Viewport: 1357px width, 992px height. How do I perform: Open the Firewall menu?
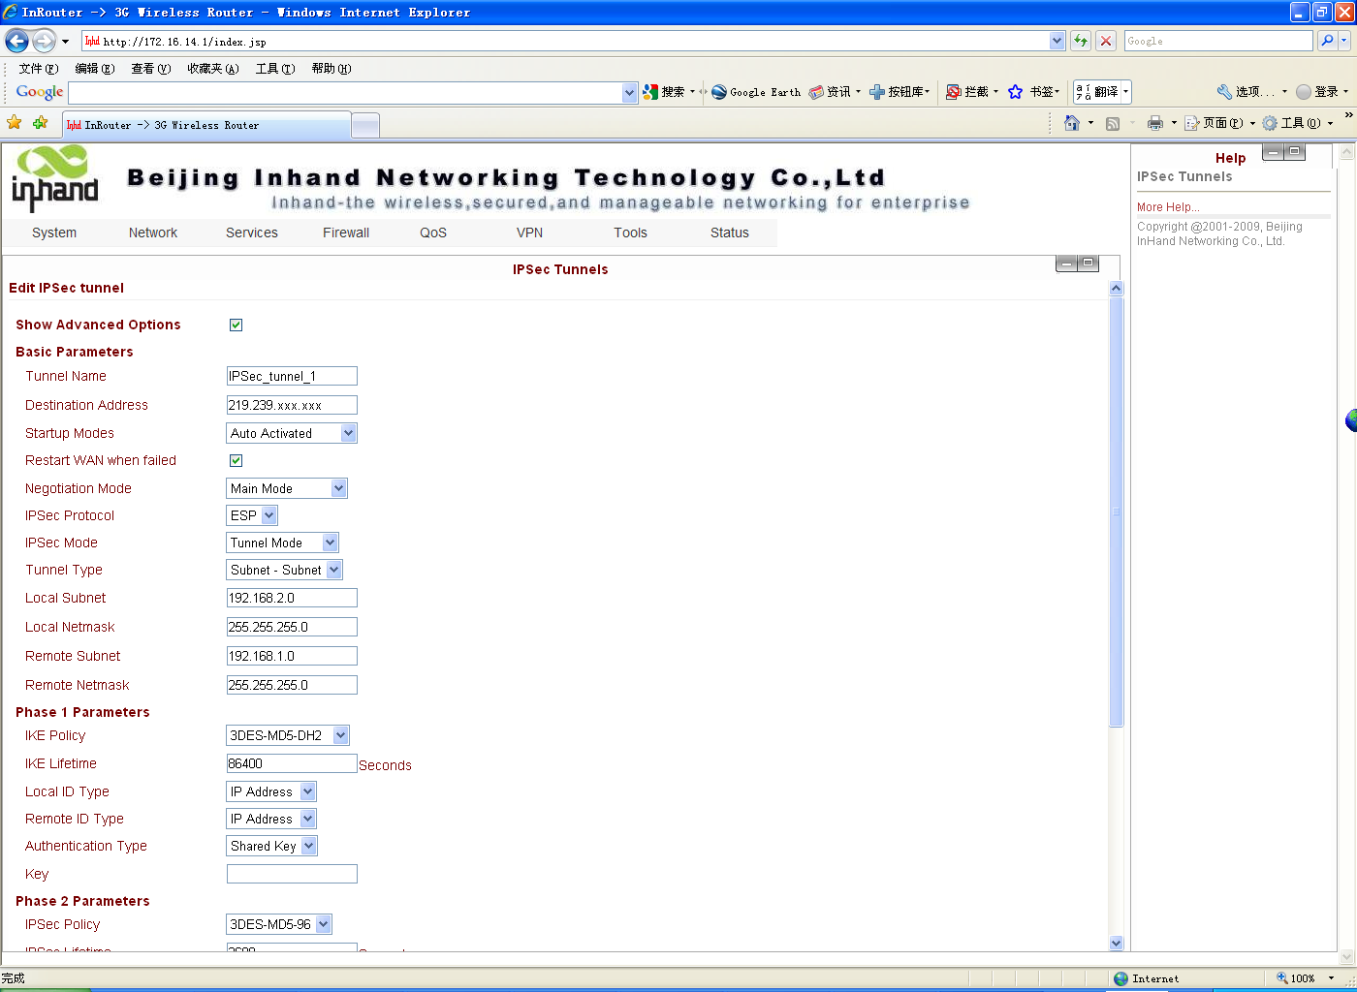tap(346, 232)
